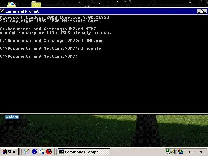208x156 pixels.
Task: Click 'MEMZ already exists' error line
Action: click(56, 33)
